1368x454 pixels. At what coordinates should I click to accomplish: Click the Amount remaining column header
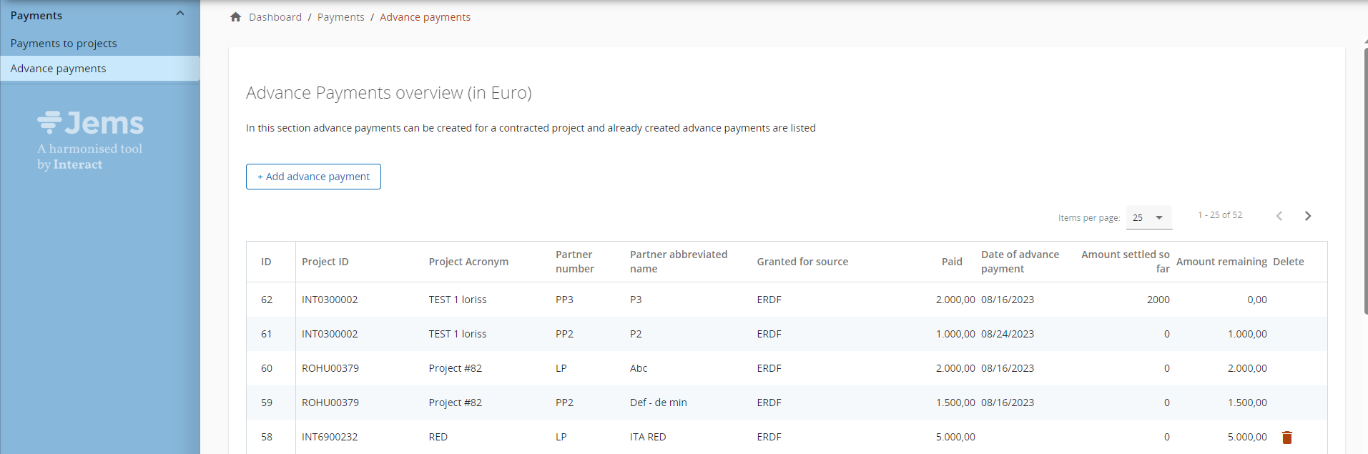(1221, 262)
